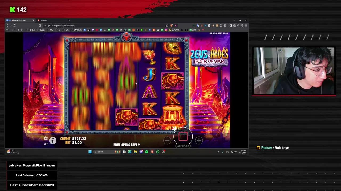Image resolution: width=341 pixels, height=191 pixels.
Task: Open the game paytable info icon
Action: (52, 141)
